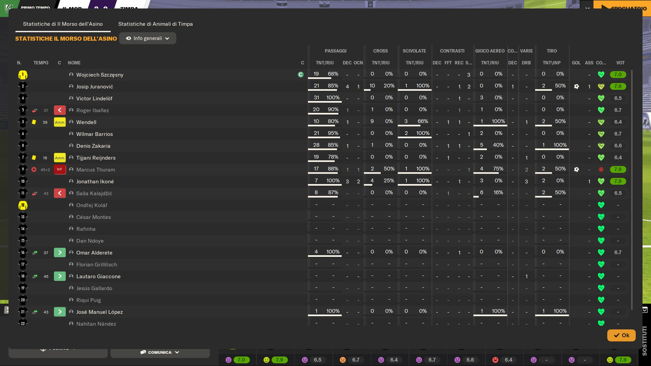
Task: Click Wojciech Szczęsny's yellow goalkeeper shirt icon
Action: (x=22, y=75)
